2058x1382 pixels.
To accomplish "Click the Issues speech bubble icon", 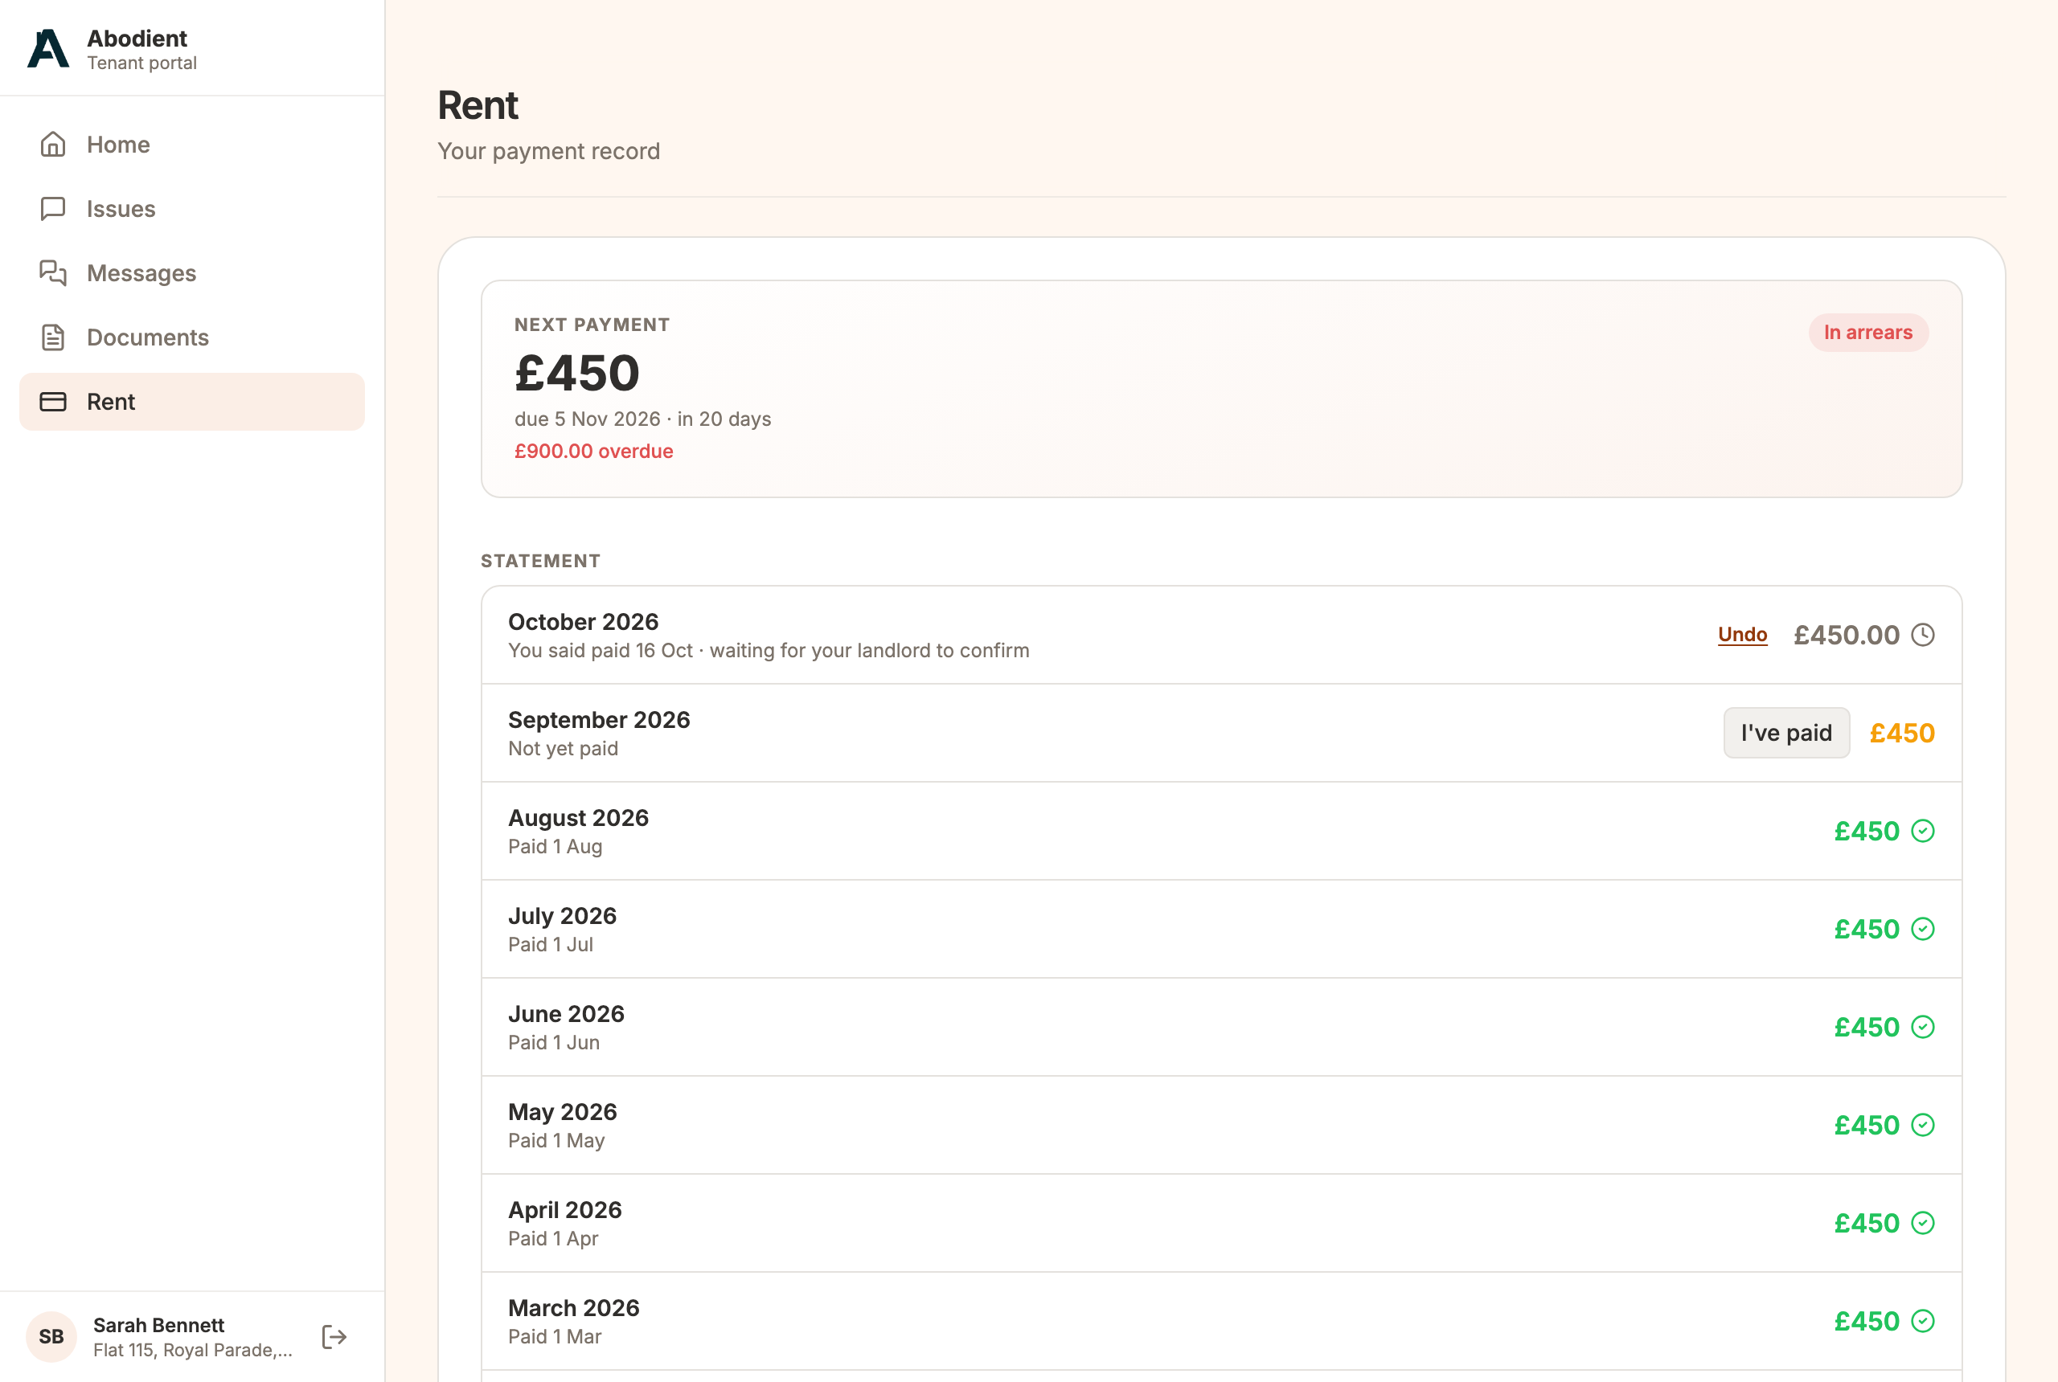I will coord(53,208).
